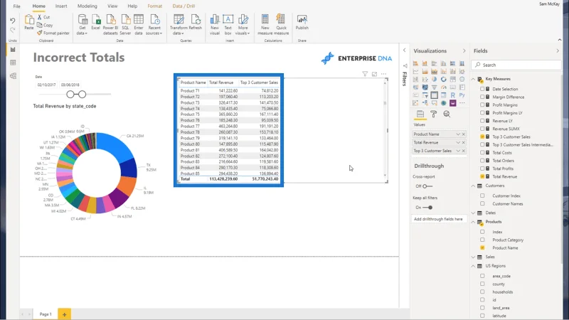Click the slicer start date 02/10/2017
The image size is (569, 320).
click(46, 85)
